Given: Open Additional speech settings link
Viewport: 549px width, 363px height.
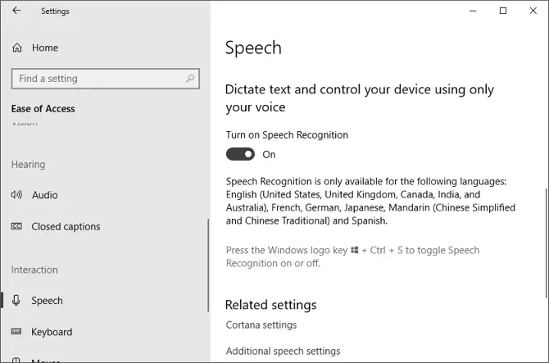Looking at the screenshot, I should pos(282,351).
